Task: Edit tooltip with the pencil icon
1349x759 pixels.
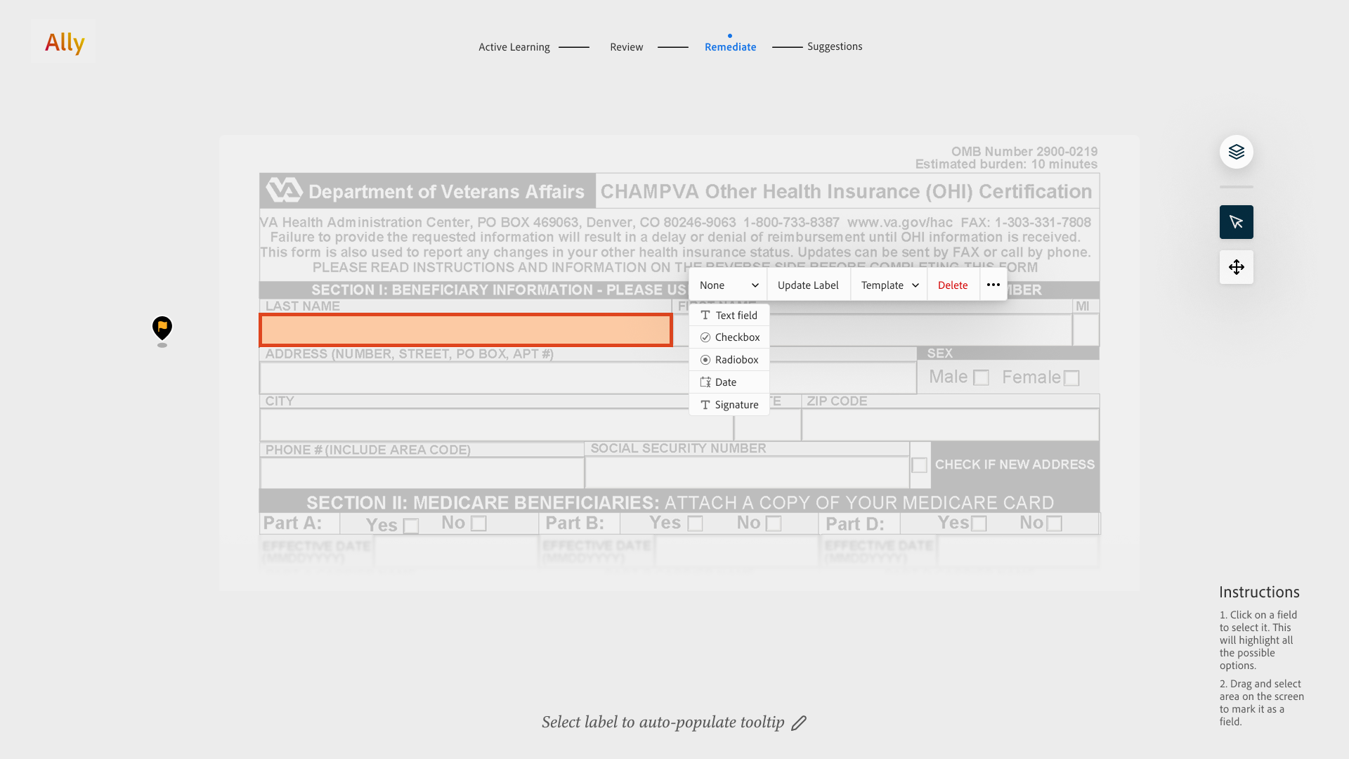Action: pyautogui.click(x=799, y=723)
